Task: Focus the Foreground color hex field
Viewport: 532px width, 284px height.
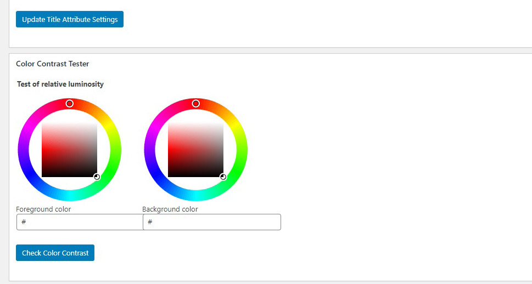Action: [80, 222]
